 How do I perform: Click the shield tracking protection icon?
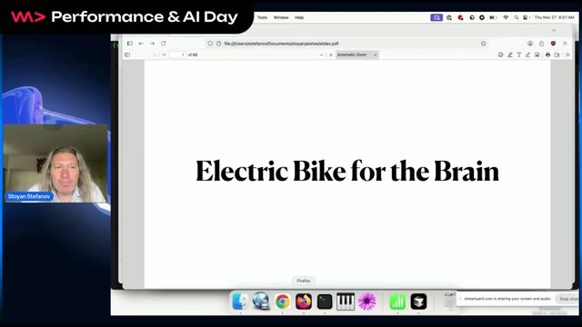pos(210,44)
